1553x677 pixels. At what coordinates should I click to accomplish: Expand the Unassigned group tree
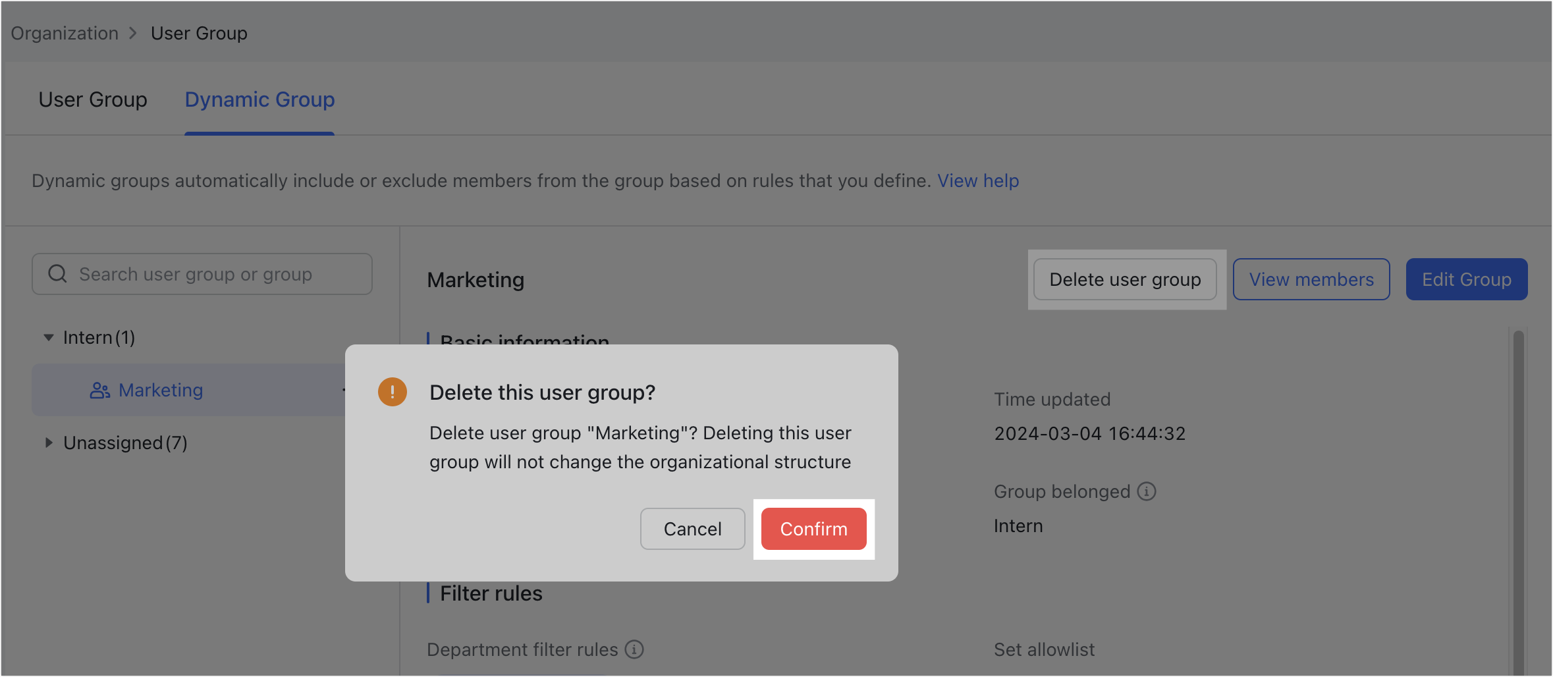(47, 442)
